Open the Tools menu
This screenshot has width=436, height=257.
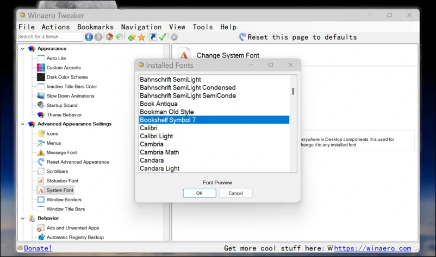coord(203,27)
